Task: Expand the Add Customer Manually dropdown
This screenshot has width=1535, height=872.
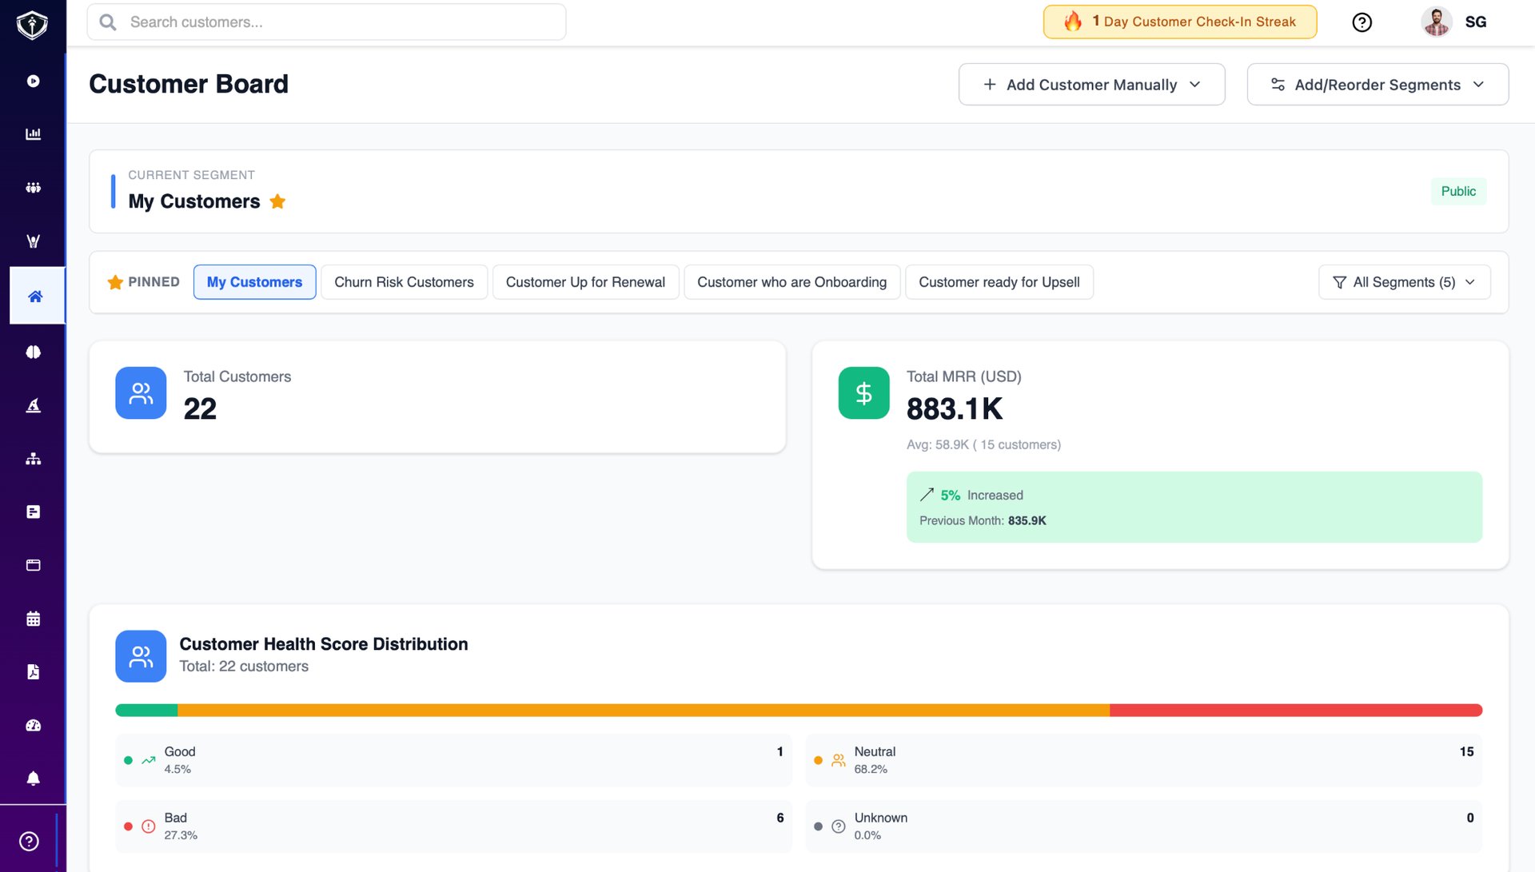Action: [x=1091, y=85]
